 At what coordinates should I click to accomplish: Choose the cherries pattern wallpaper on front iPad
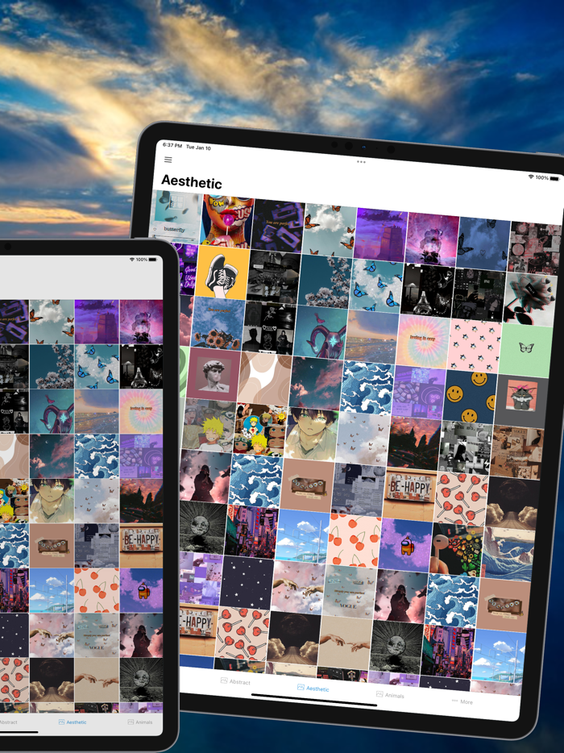(97, 591)
